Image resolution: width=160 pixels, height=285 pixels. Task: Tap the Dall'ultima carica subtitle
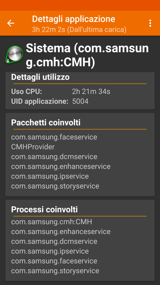(x=79, y=30)
